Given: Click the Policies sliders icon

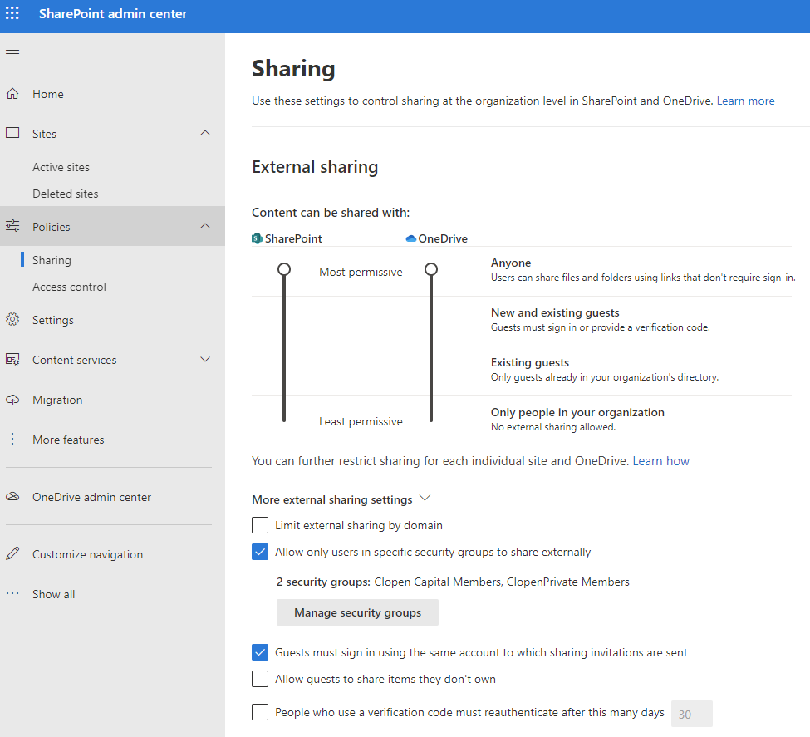Looking at the screenshot, I should 12,226.
